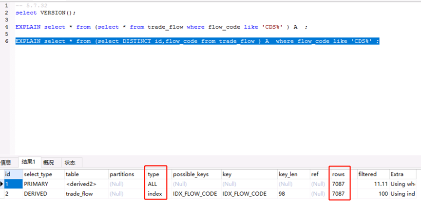421x204 pixels.
Task: Click the first EXPLAIN query on line 4
Action: click(x=161, y=27)
